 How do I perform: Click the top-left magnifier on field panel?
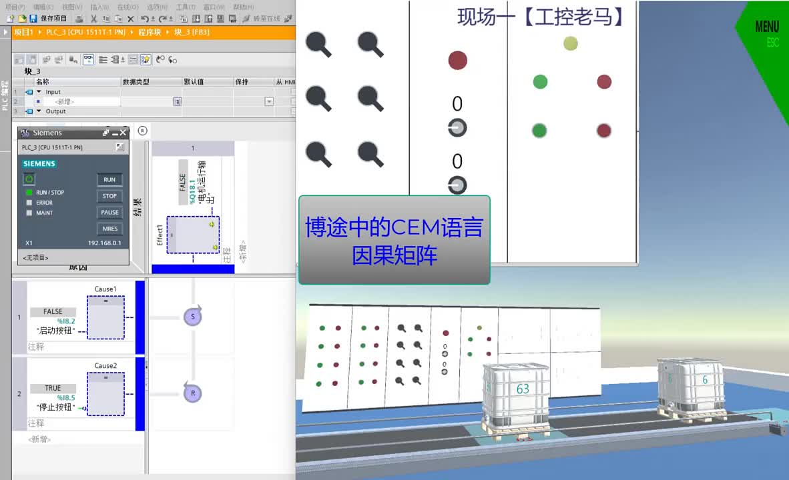319,44
